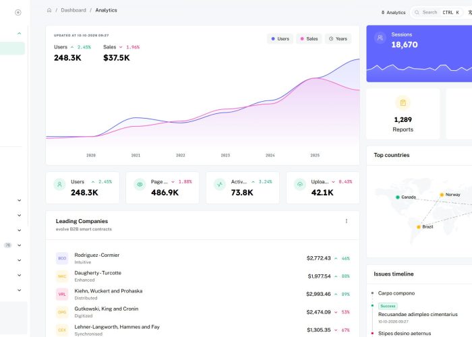Click the 248.3K users value in chart
This screenshot has width=472, height=337.
click(x=67, y=58)
